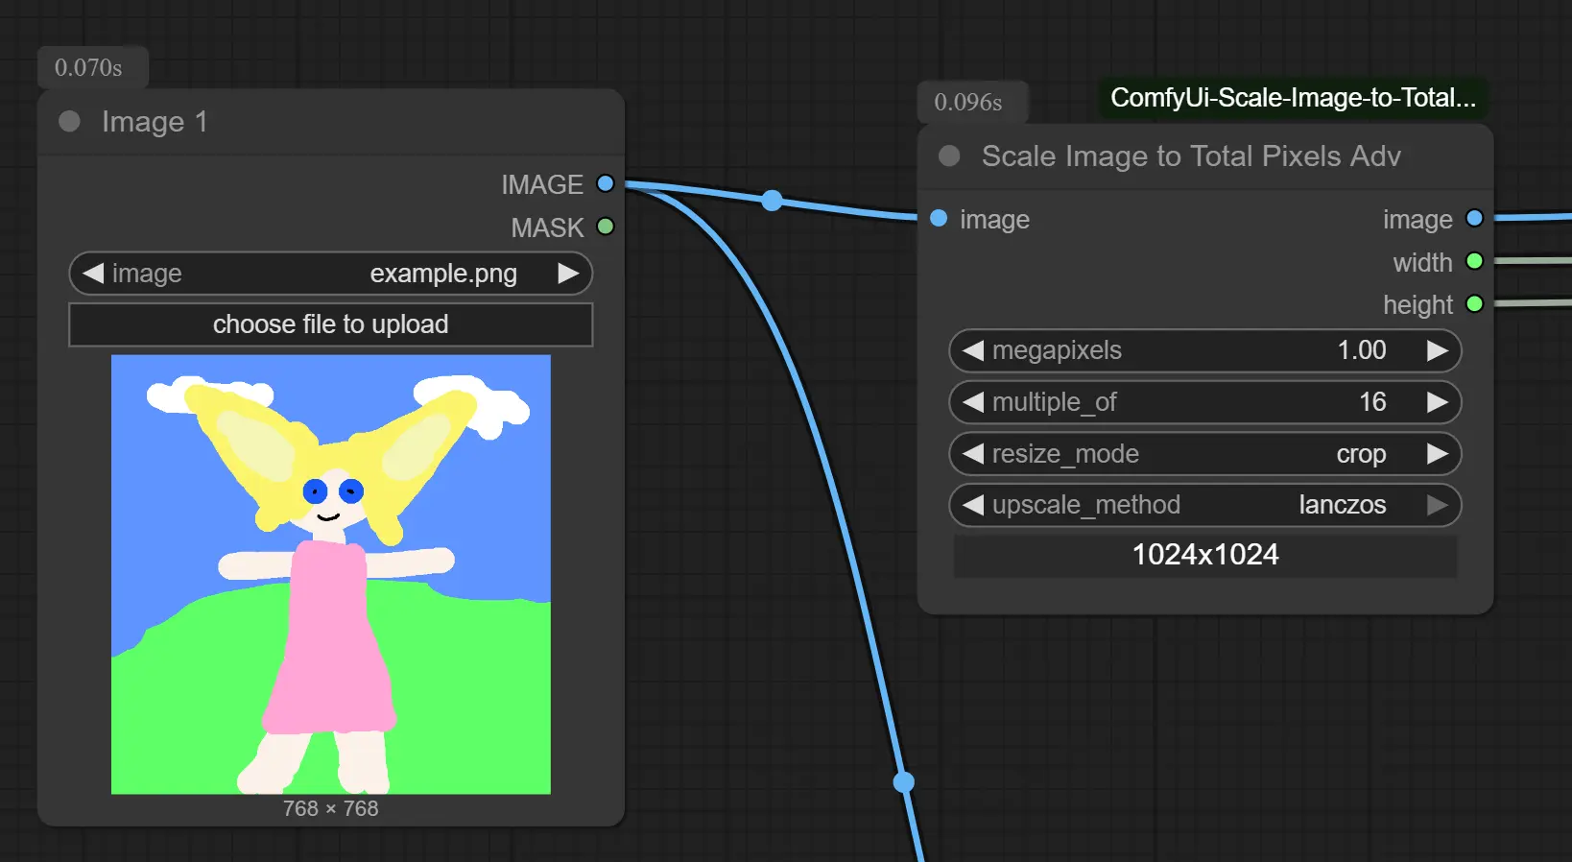
Task: Click the IMAGE output port on Image 1
Action: click(x=605, y=183)
